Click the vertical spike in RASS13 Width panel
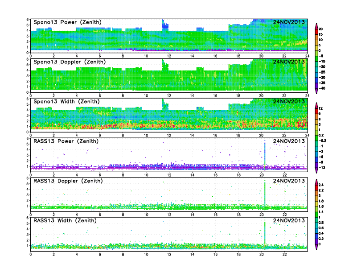Image resolution: width=353 pixels, height=273 pixels. coord(265,235)
